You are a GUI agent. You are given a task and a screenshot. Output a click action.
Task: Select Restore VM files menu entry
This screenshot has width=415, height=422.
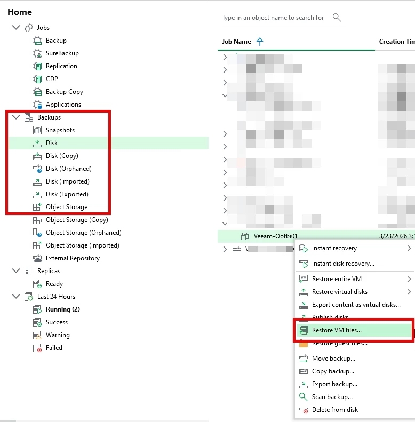[x=354, y=330]
